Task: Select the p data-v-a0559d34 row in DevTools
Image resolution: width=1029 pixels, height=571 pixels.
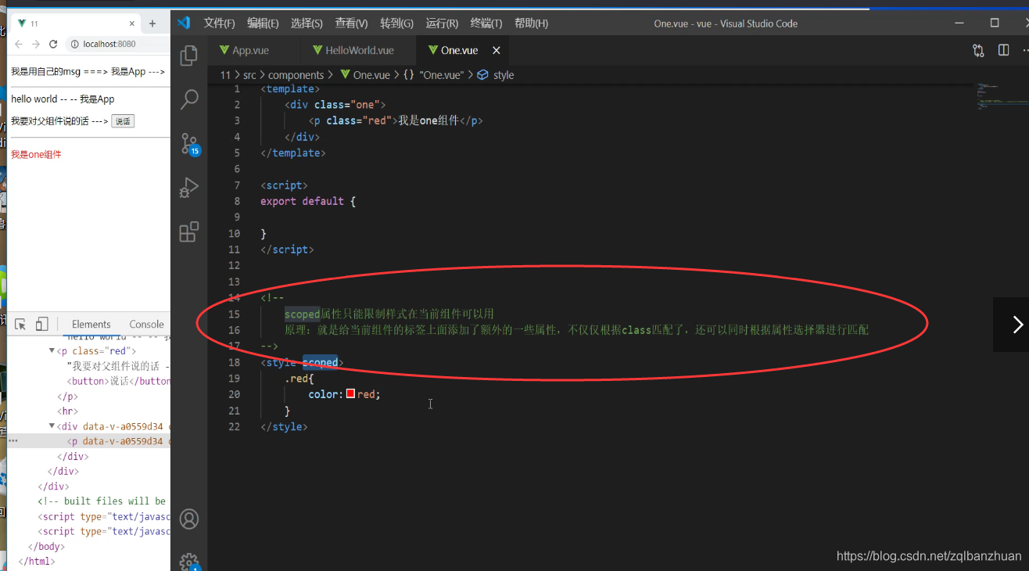Action: pyautogui.click(x=89, y=441)
